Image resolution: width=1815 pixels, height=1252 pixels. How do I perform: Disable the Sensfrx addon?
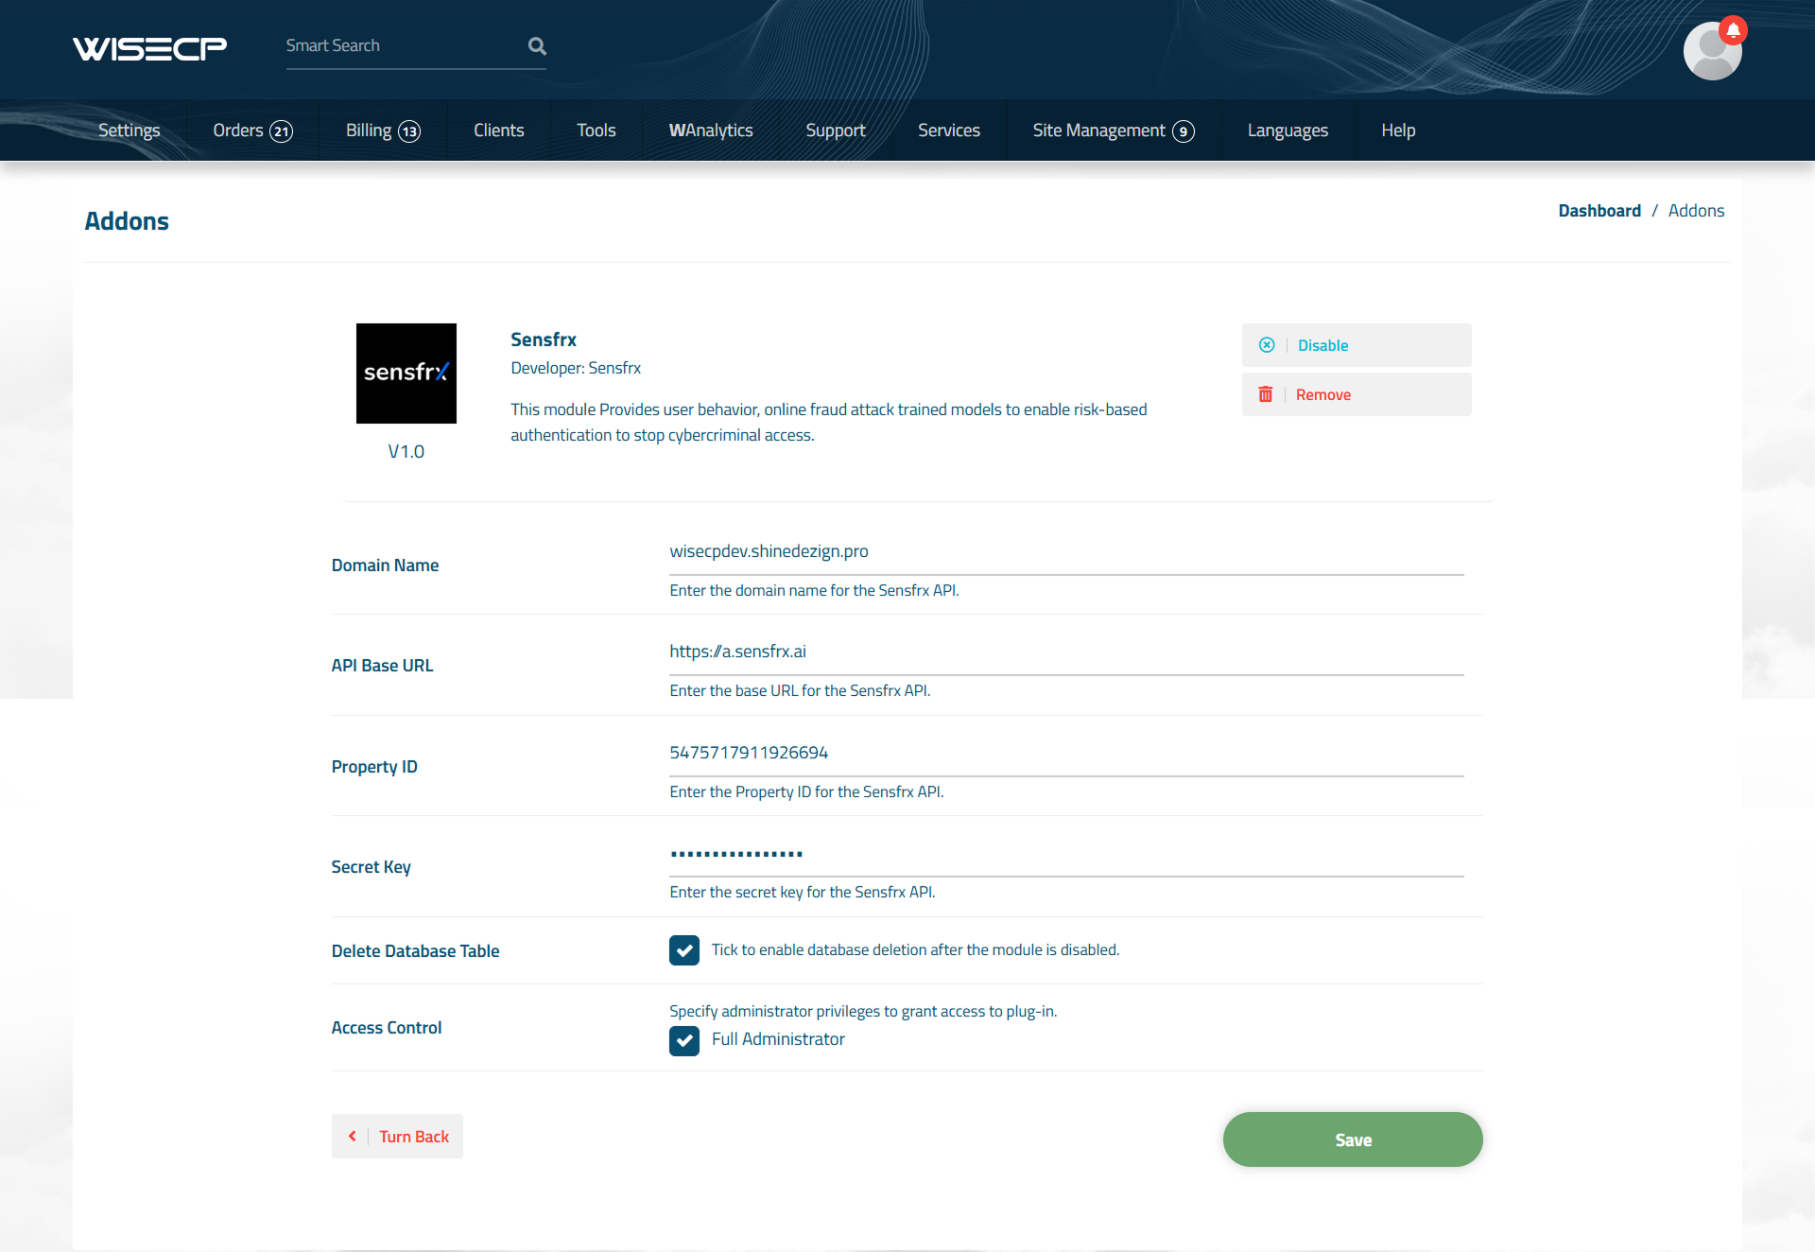pyautogui.click(x=1356, y=345)
